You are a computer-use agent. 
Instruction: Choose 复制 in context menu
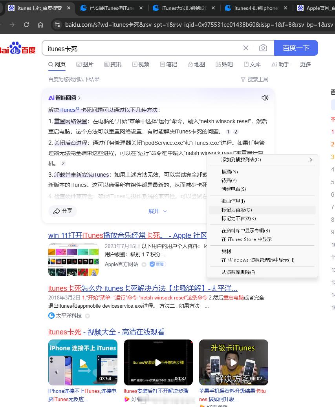coord(262,251)
